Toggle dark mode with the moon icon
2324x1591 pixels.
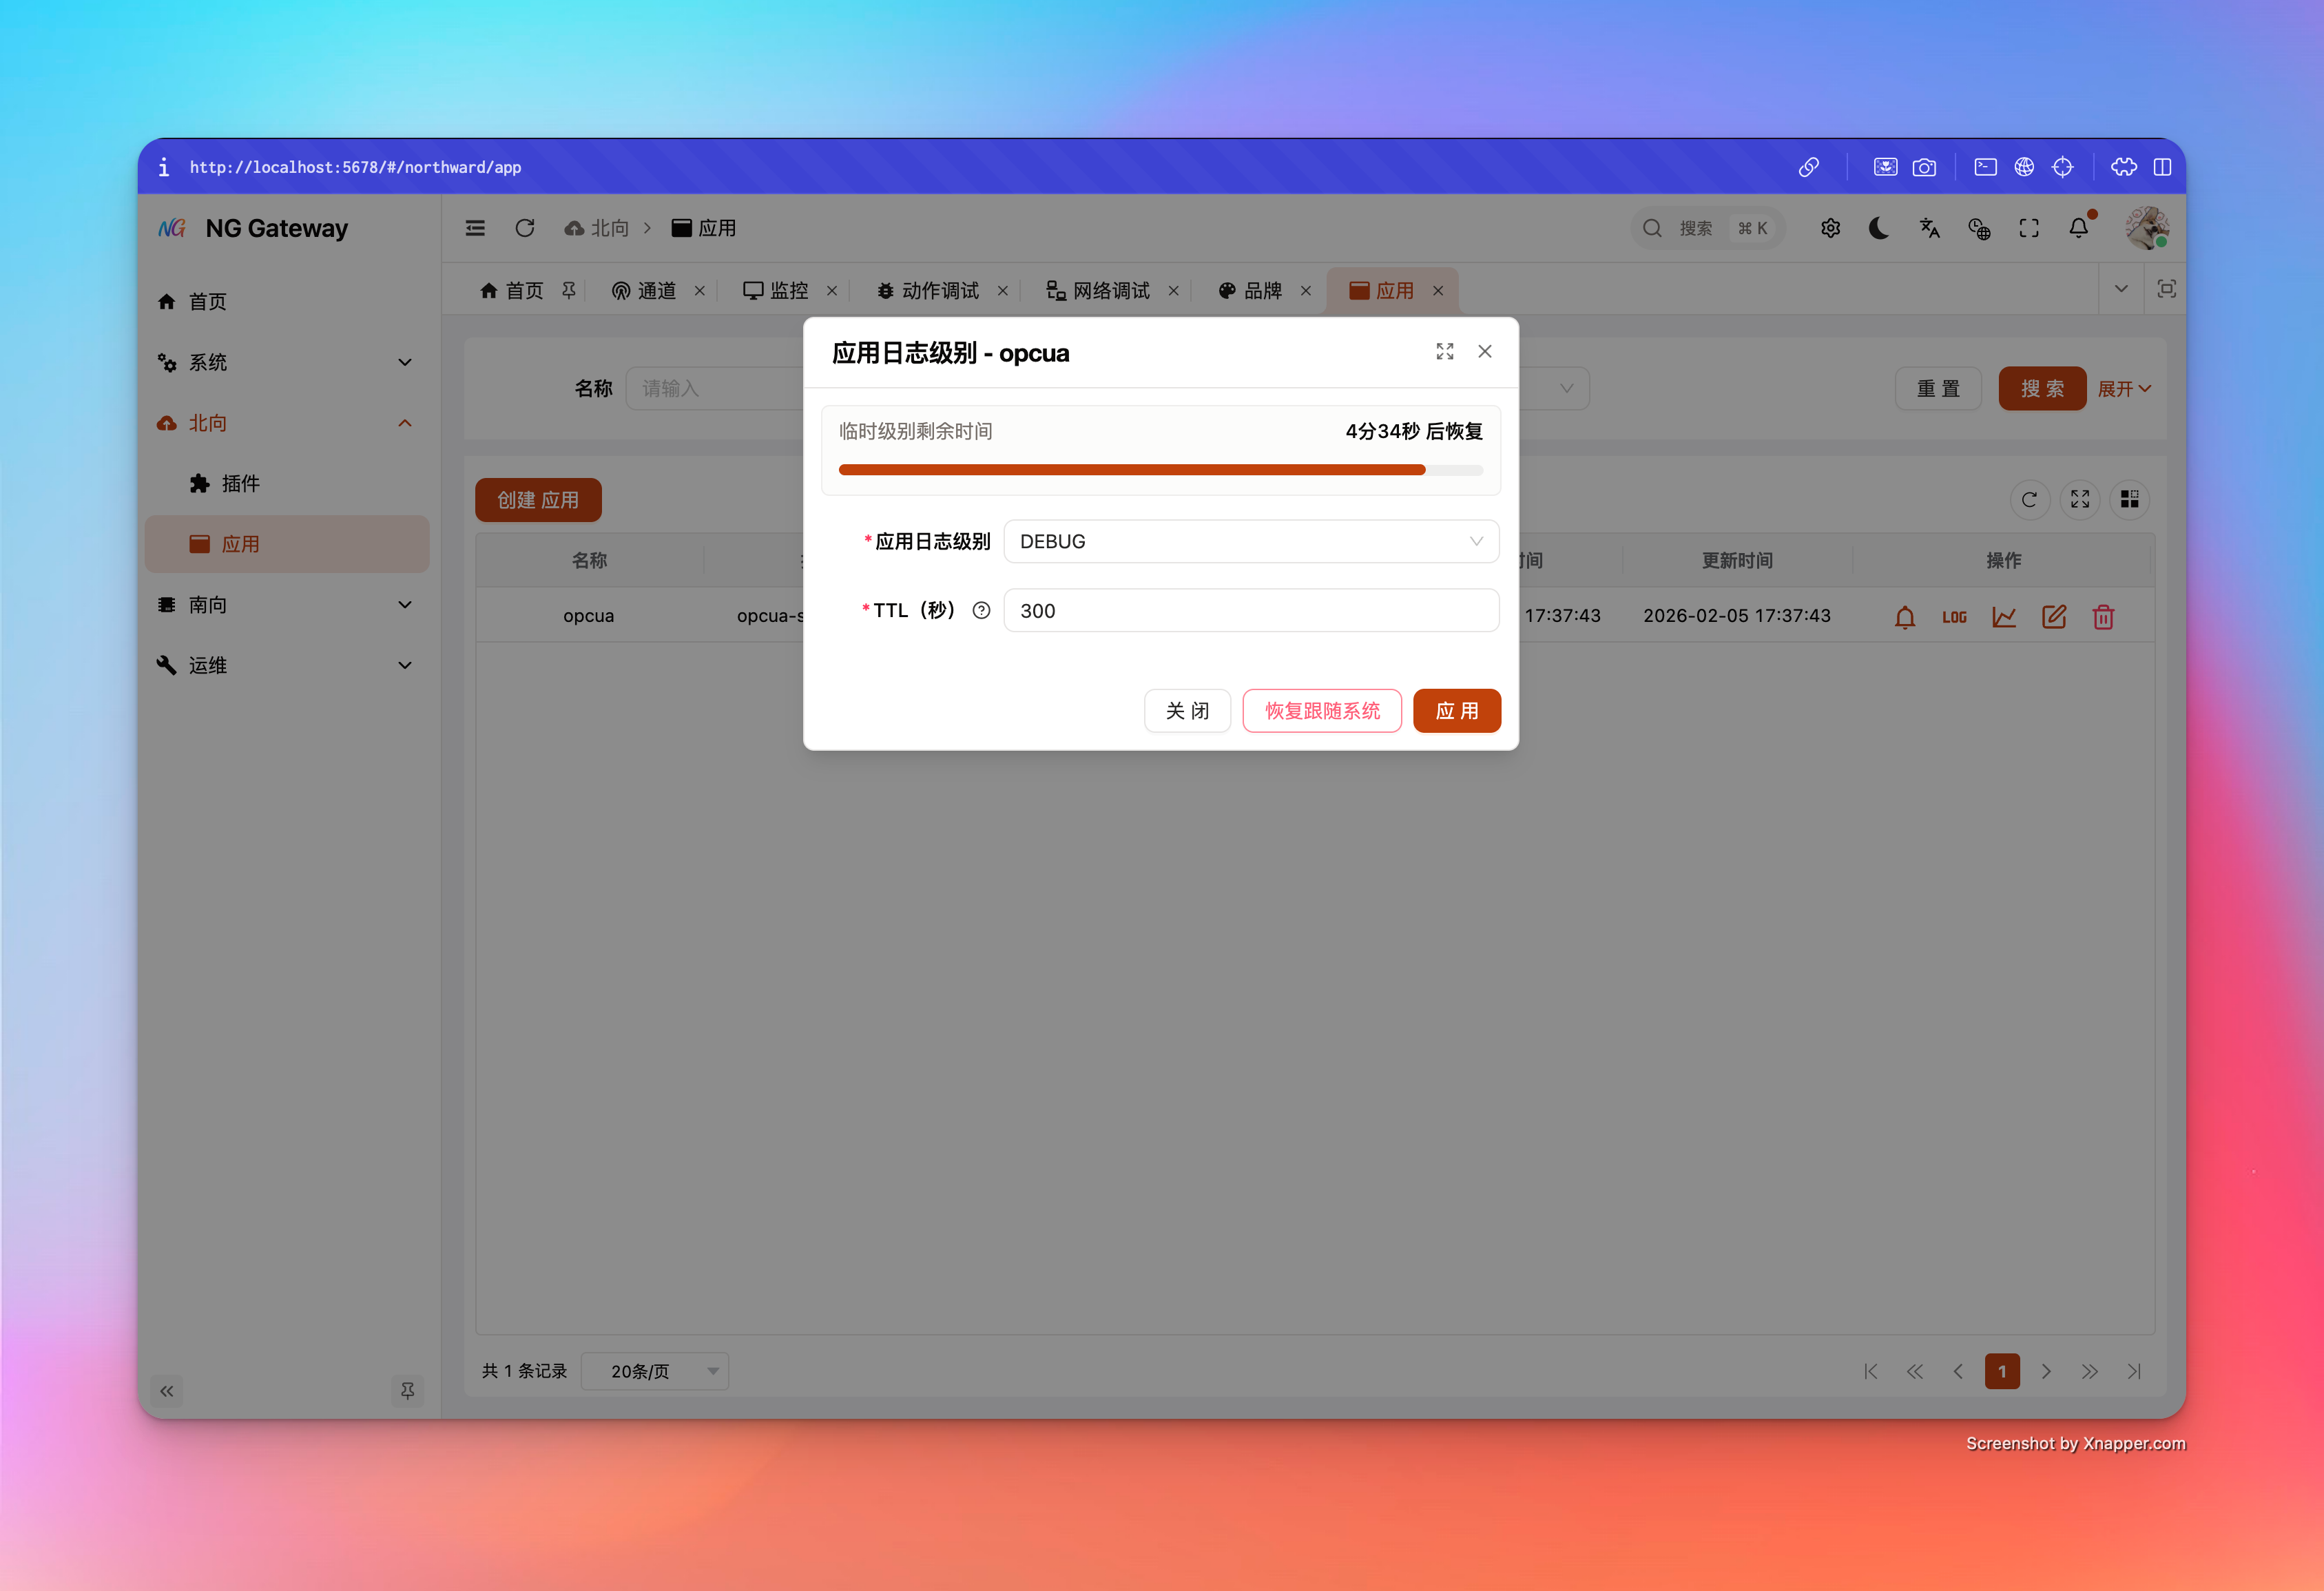1879,228
